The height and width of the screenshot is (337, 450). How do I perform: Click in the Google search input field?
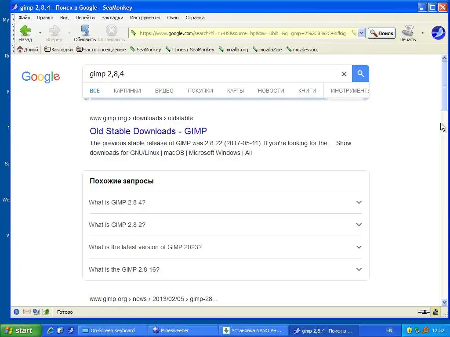[212, 74]
